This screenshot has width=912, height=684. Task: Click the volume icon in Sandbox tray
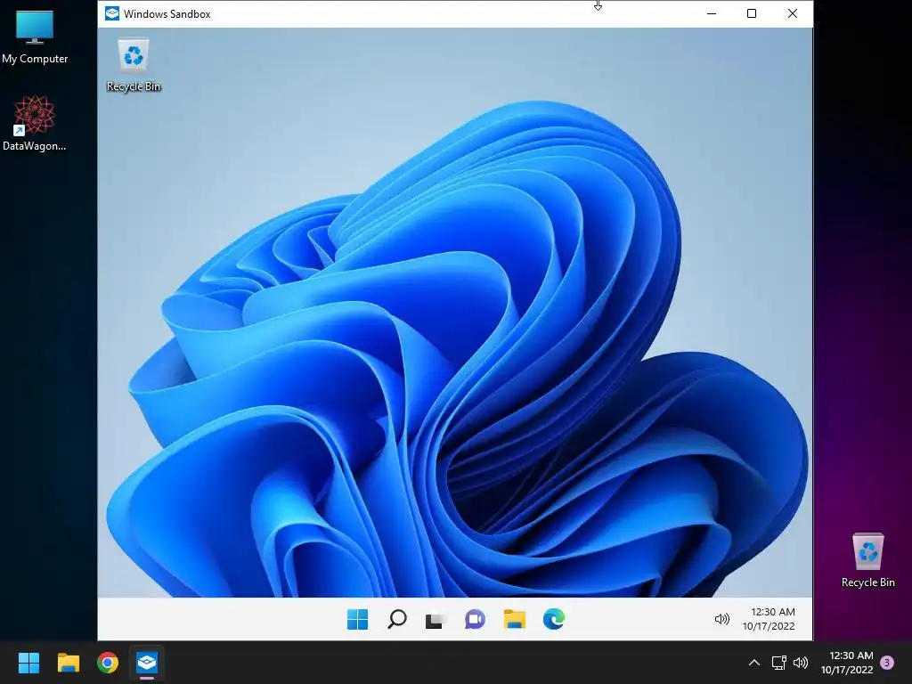coord(721,620)
